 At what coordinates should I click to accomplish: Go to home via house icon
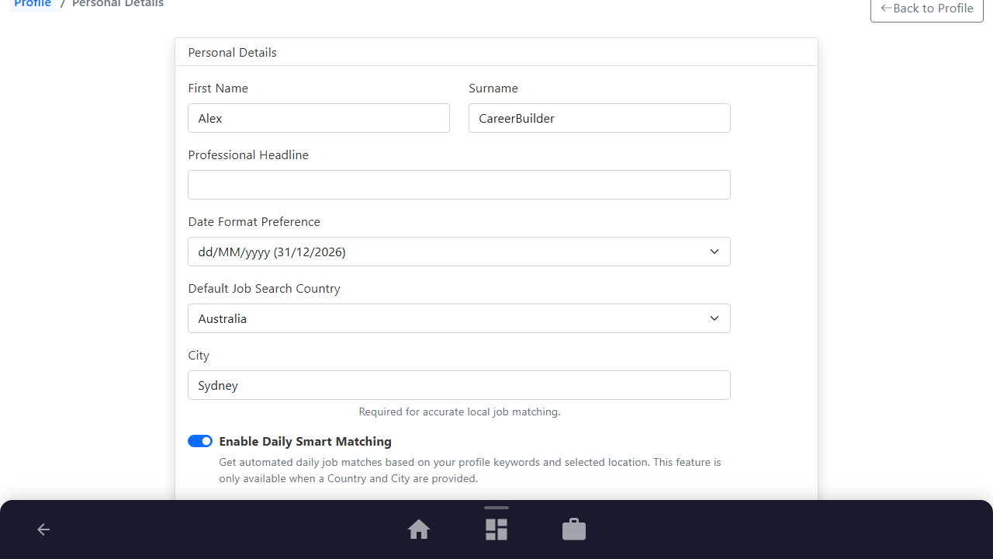click(419, 529)
